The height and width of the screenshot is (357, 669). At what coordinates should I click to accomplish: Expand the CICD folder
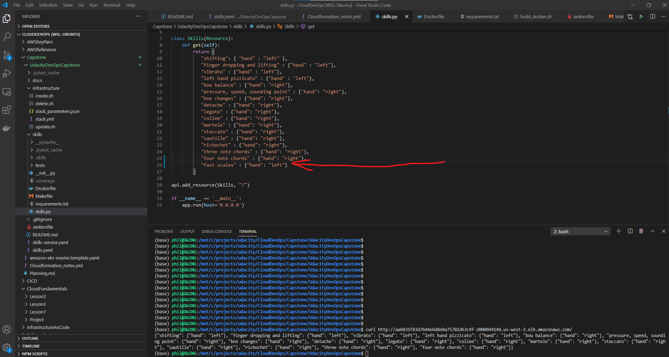click(x=81, y=281)
